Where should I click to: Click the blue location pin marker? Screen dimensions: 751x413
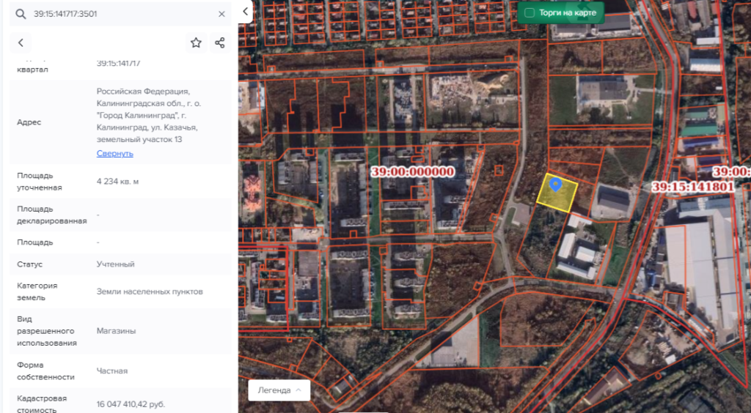click(x=556, y=184)
